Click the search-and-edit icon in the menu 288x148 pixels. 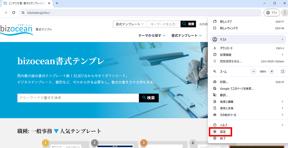click(215, 102)
